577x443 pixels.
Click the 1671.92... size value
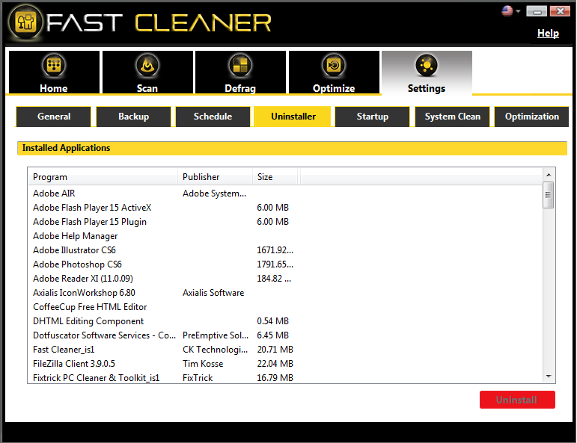point(275,250)
